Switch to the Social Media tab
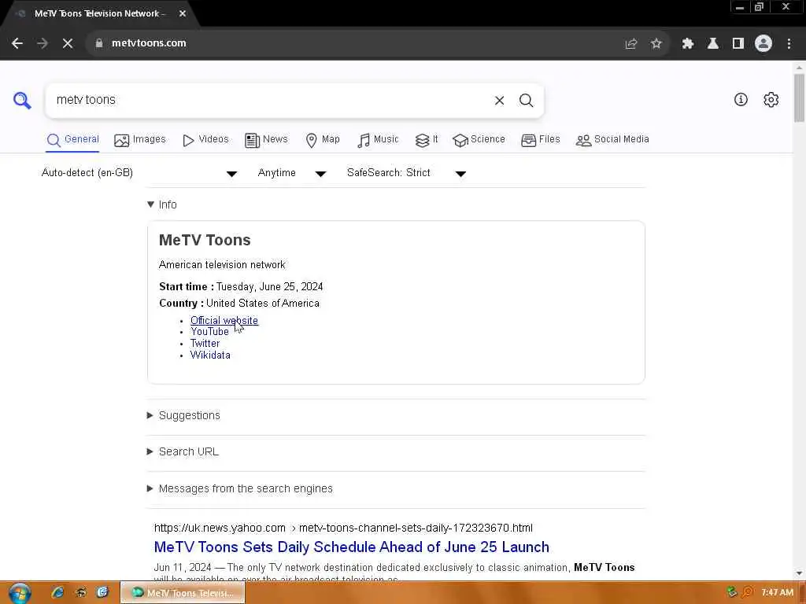Viewport: 806px width, 604px height. tap(612, 140)
